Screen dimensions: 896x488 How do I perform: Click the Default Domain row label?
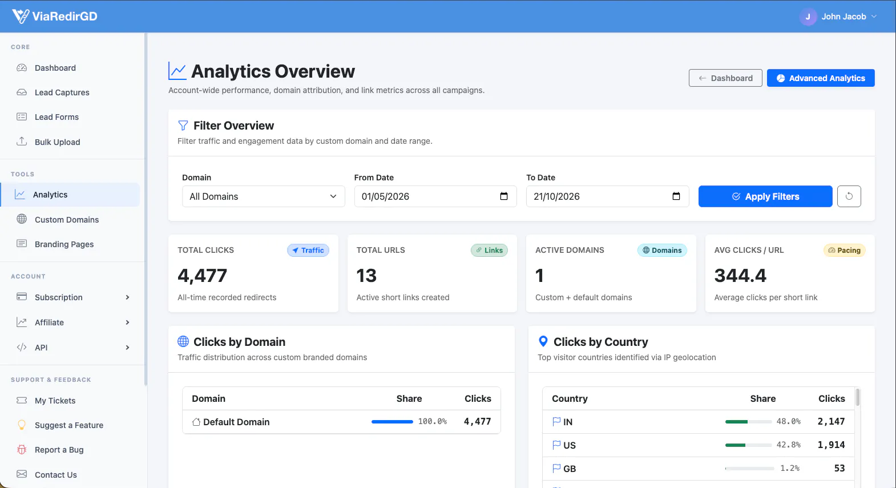[x=236, y=422]
